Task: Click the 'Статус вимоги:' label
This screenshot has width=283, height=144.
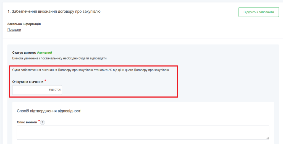Action: point(24,53)
